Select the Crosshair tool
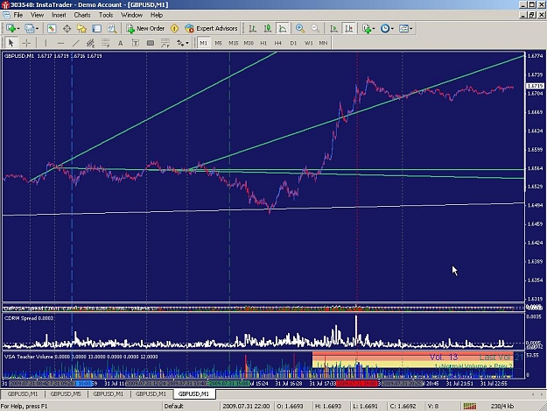This screenshot has width=547, height=411. pyautogui.click(x=26, y=43)
